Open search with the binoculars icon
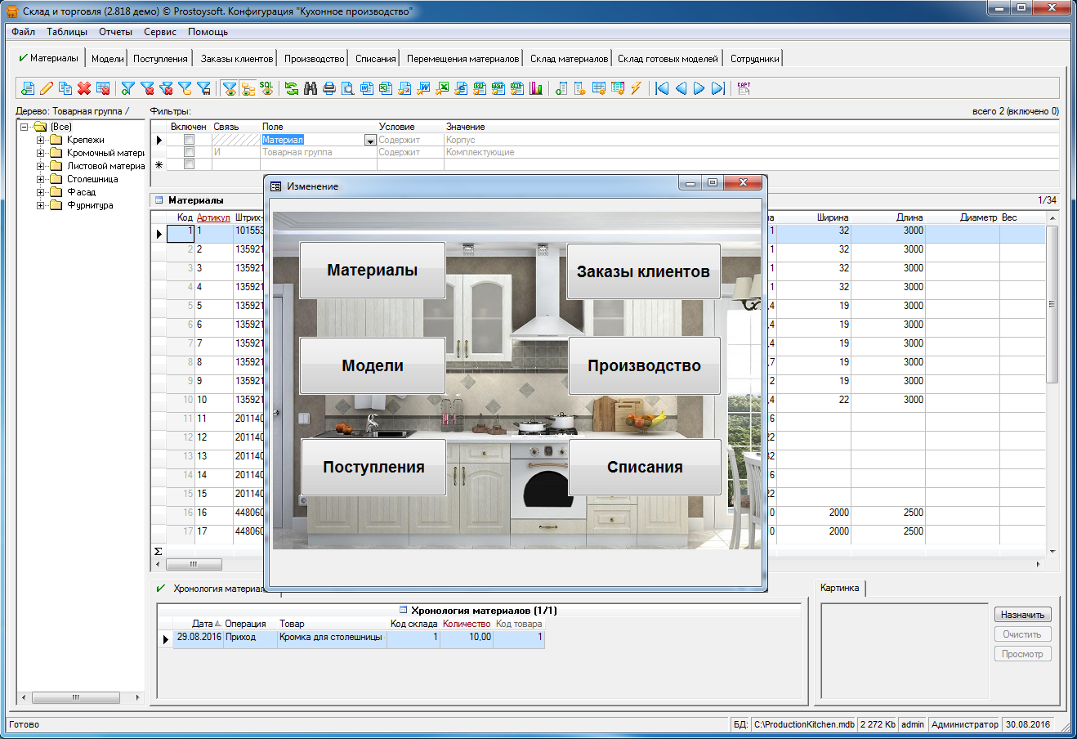 pos(311,88)
